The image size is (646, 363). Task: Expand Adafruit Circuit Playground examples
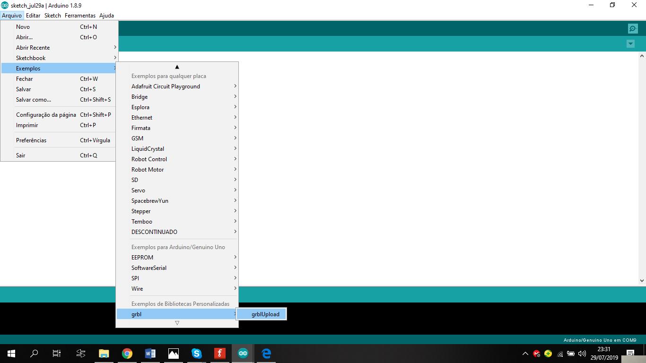(x=177, y=86)
